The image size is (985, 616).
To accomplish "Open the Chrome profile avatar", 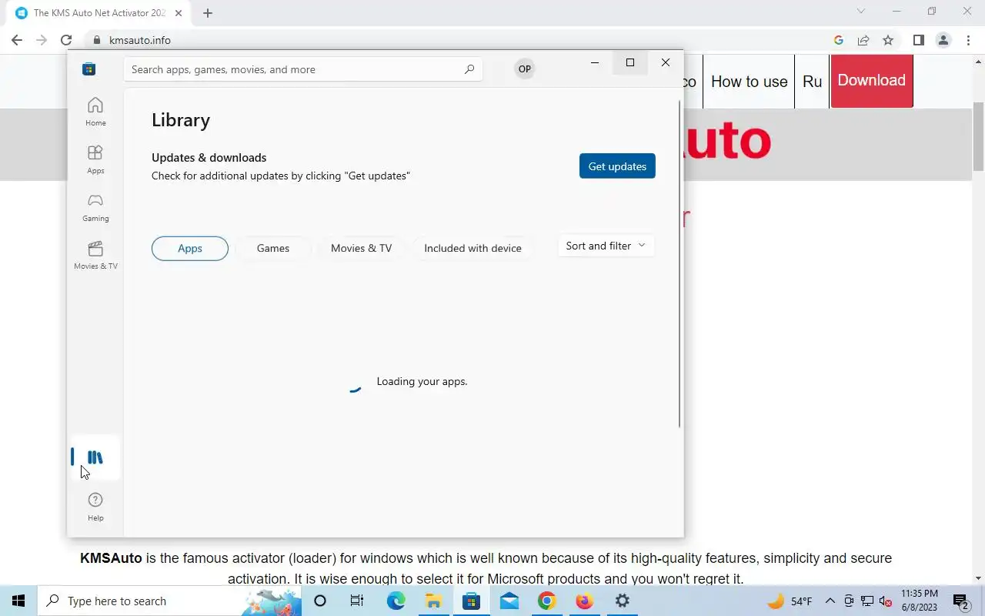I will [x=943, y=40].
